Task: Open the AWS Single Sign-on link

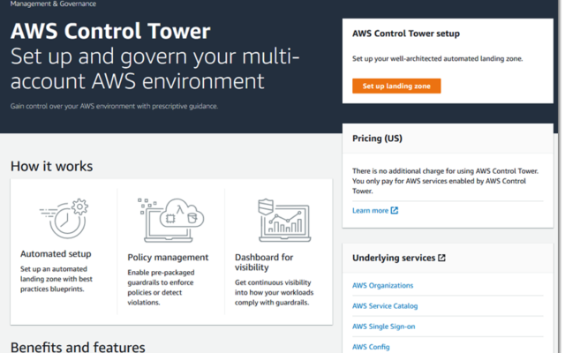Action: 384,327
